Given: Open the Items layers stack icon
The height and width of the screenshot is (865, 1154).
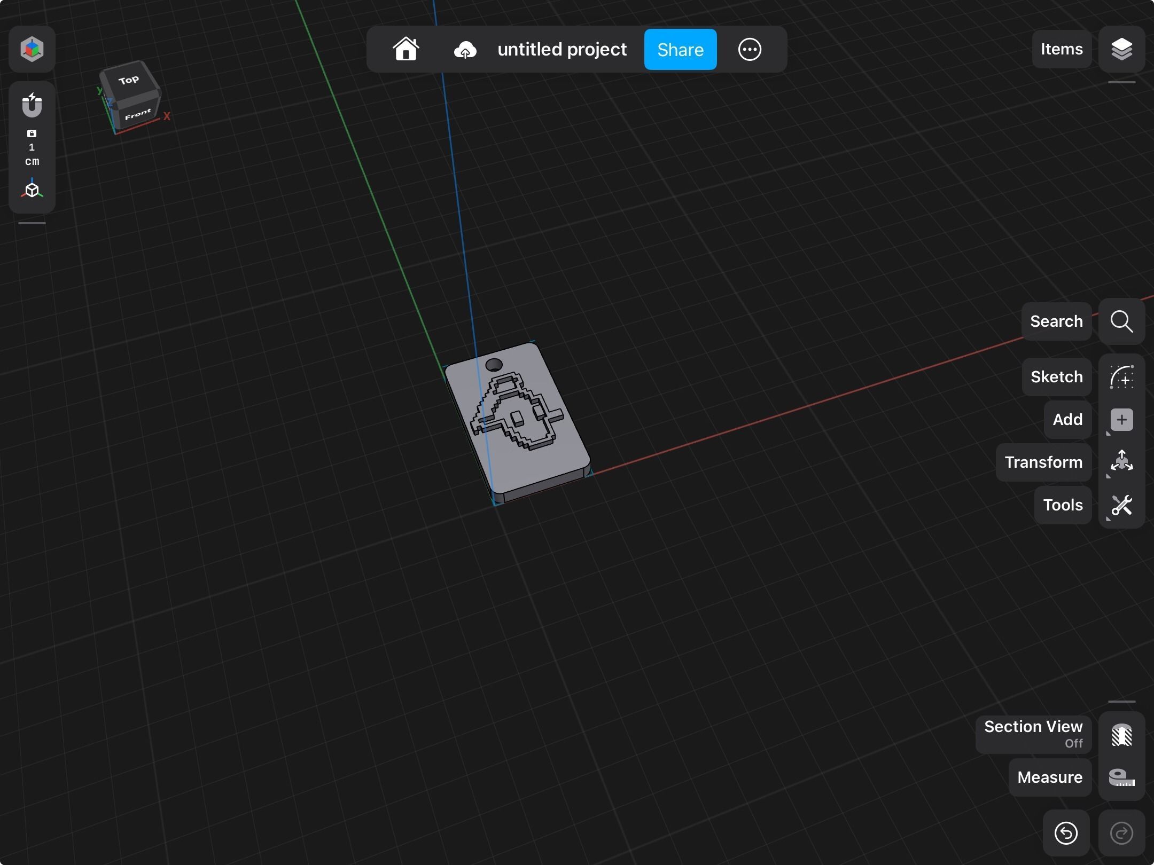Looking at the screenshot, I should [x=1121, y=49].
